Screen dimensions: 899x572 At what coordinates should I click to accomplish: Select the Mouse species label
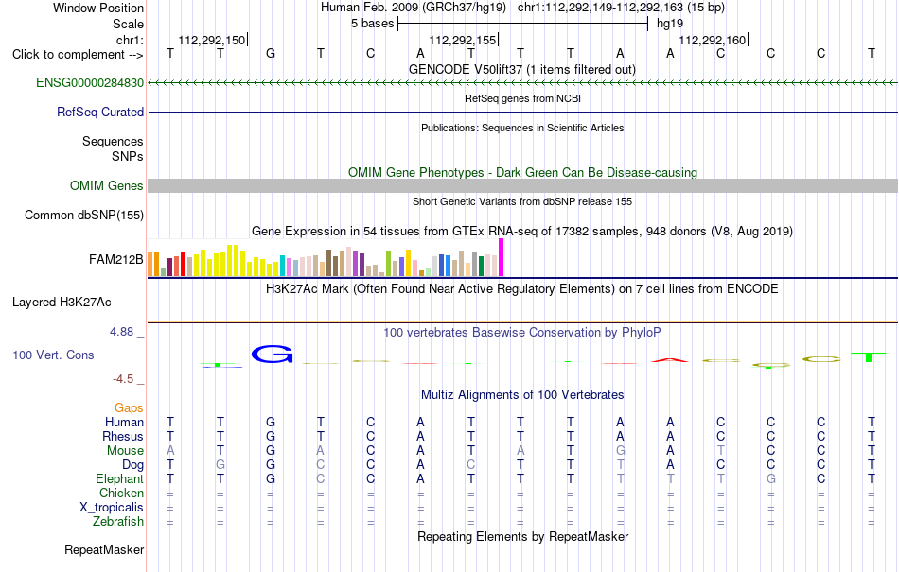(125, 451)
